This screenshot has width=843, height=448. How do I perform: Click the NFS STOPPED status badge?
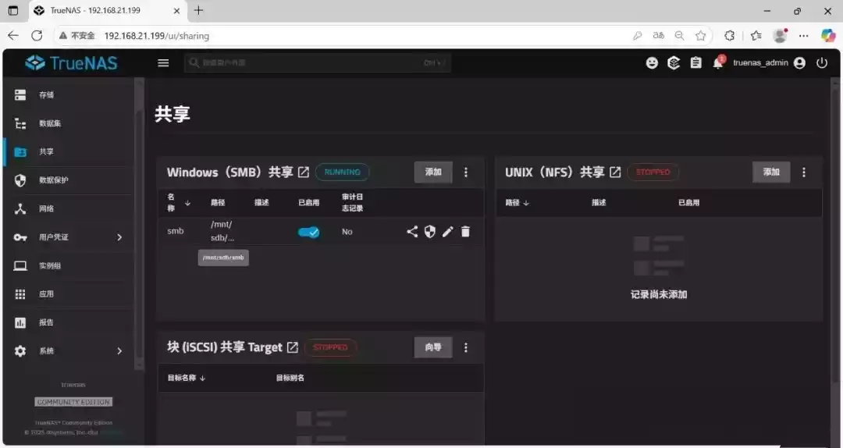[653, 172]
